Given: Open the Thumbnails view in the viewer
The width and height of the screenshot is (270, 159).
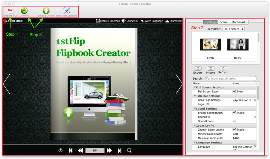Looking at the screenshot, I should [x=167, y=21].
